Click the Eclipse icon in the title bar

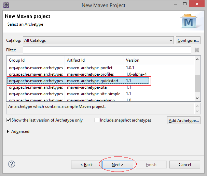(6, 5)
